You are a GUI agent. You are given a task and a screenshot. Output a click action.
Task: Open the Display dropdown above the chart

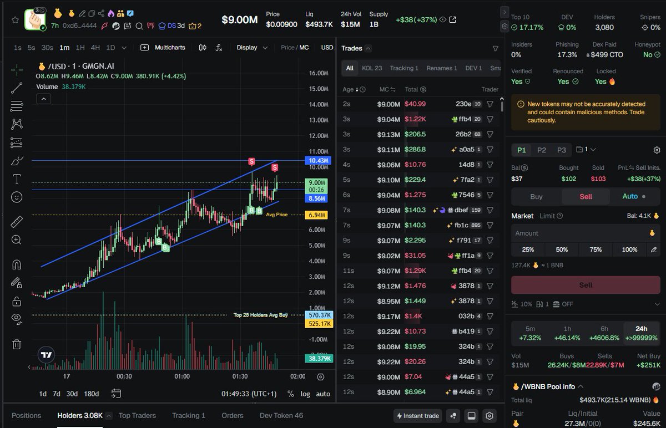[251, 47]
